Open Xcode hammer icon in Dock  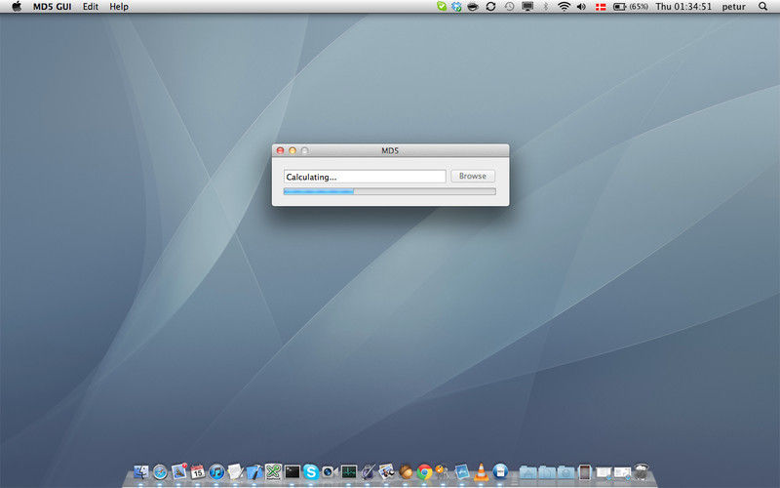pyautogui.click(x=254, y=471)
